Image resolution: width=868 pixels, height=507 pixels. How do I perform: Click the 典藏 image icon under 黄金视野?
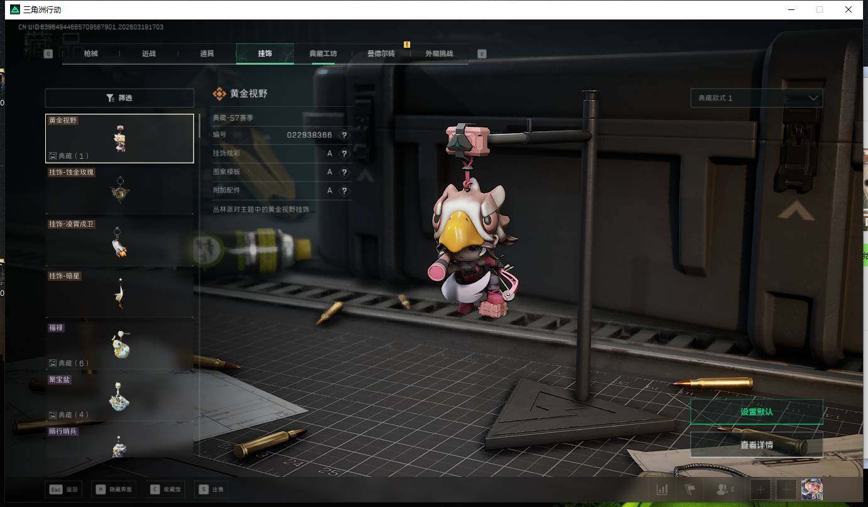pos(53,156)
